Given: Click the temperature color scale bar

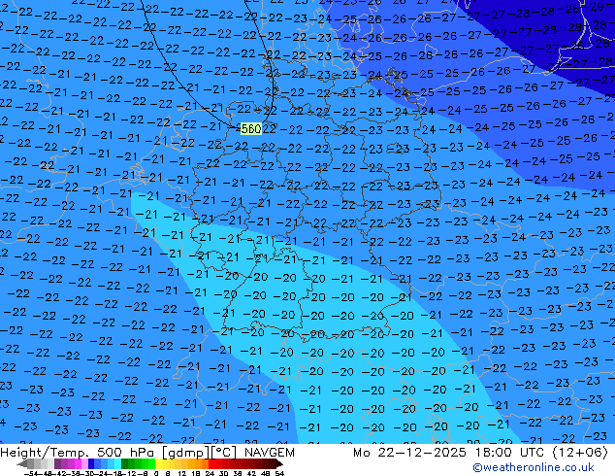Looking at the screenshot, I should (x=150, y=463).
